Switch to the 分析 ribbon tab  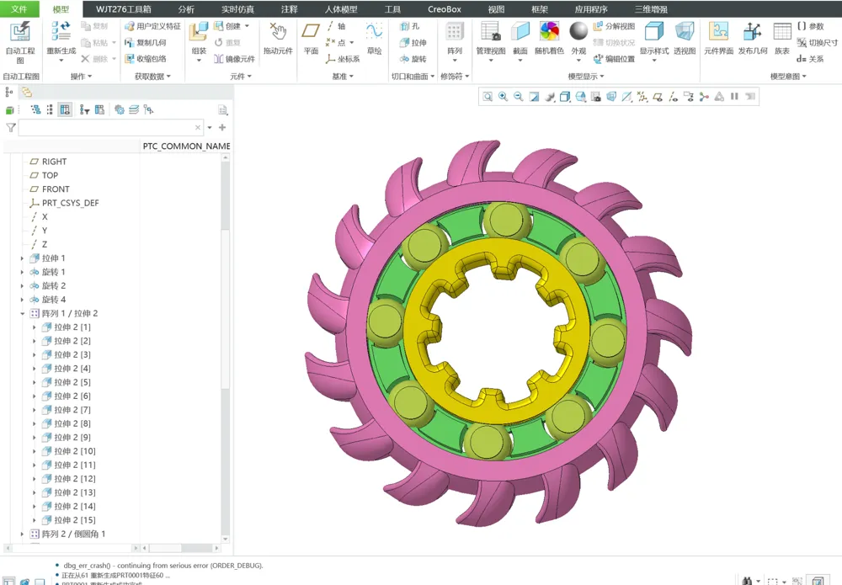click(x=186, y=9)
